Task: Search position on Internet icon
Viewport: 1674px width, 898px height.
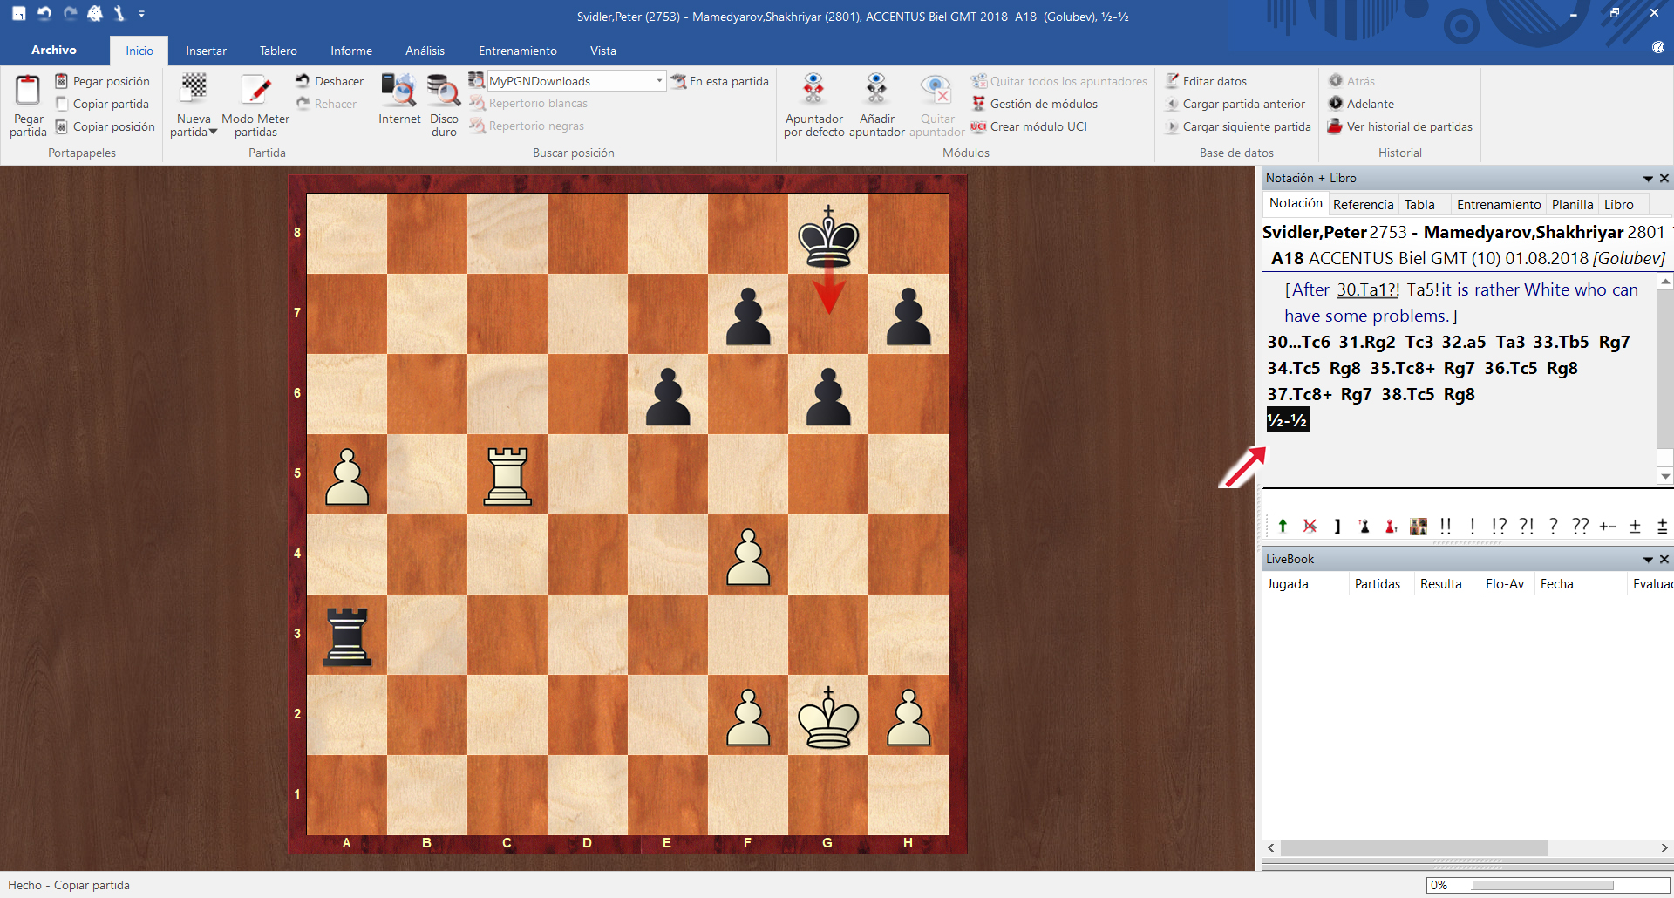Action: tap(398, 91)
